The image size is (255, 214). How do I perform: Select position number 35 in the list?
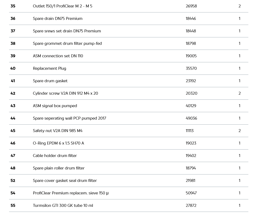[x=13, y=6]
